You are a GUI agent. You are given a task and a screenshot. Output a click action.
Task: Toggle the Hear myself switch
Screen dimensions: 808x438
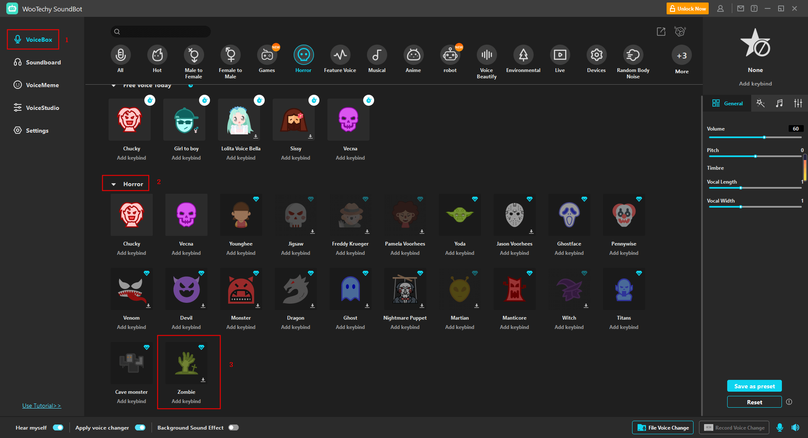(58, 427)
